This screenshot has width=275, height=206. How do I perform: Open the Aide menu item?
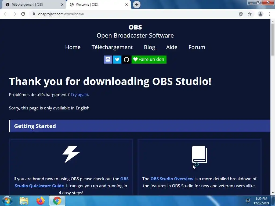[x=172, y=47]
